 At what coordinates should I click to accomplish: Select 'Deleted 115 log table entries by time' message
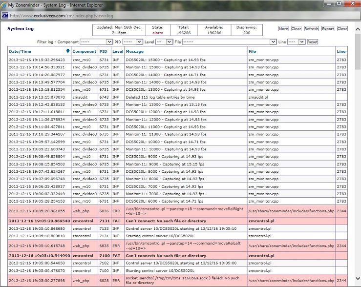coord(160,97)
